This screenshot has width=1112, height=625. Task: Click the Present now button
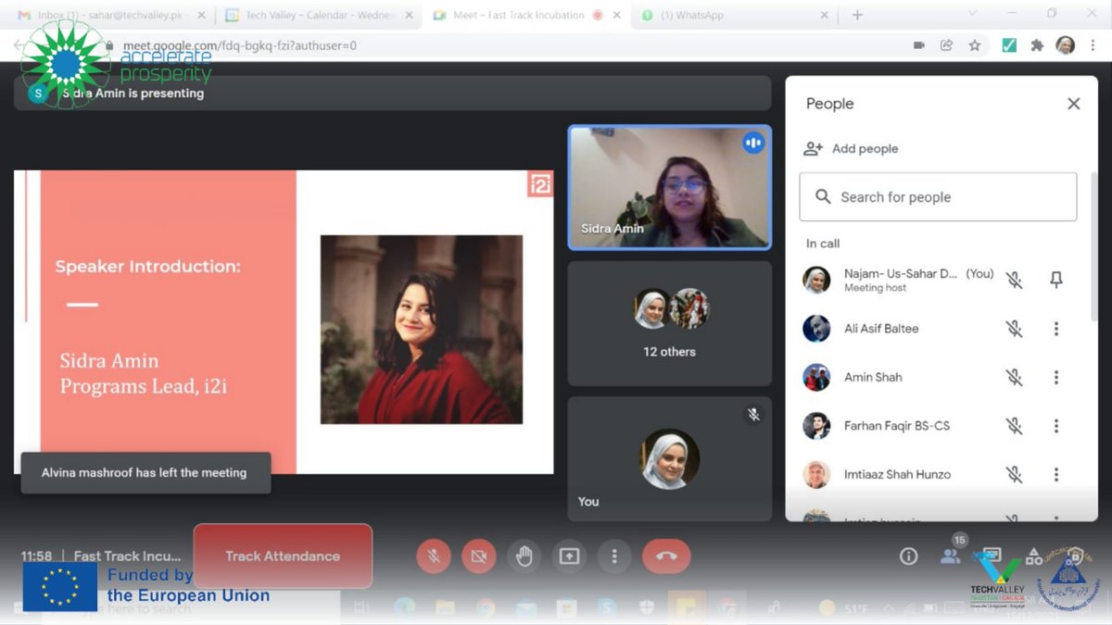pyautogui.click(x=569, y=556)
